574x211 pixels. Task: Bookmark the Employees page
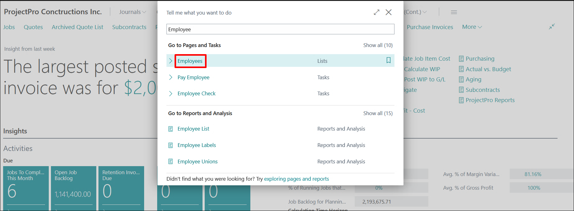click(x=388, y=60)
